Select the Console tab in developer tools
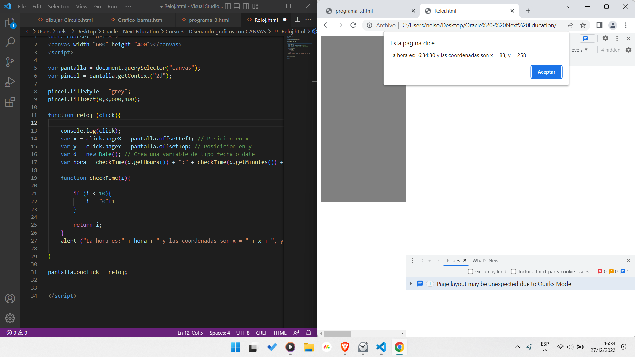The height and width of the screenshot is (357, 635). click(430, 260)
